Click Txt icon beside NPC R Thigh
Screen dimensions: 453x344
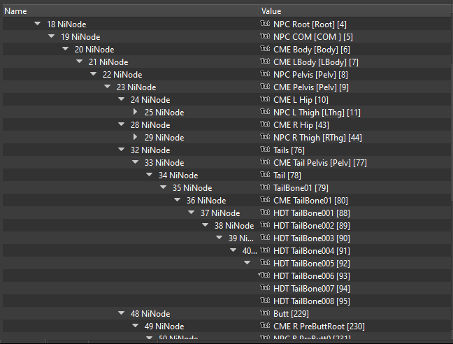(x=265, y=137)
